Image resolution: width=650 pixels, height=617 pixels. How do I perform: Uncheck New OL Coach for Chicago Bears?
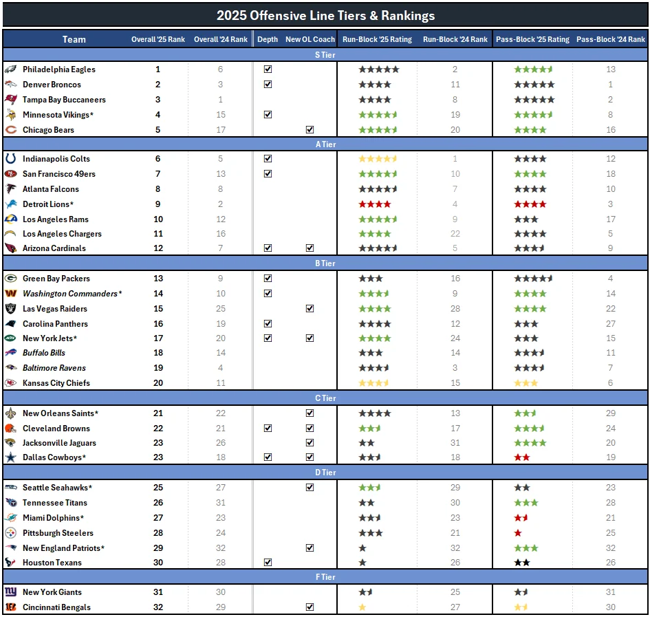(x=310, y=129)
